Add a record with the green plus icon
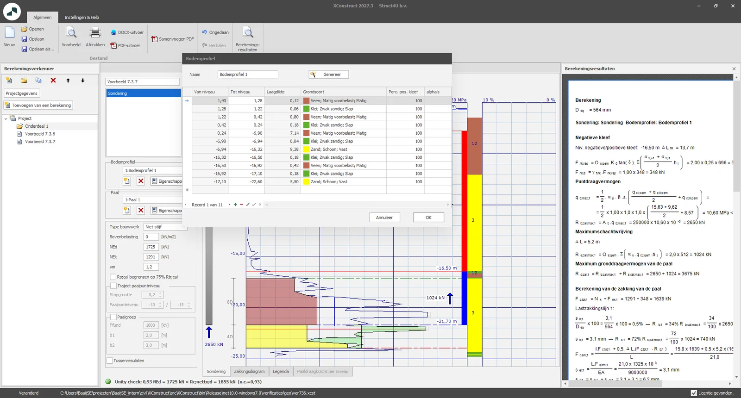The width and height of the screenshot is (741, 398). [x=235, y=205]
